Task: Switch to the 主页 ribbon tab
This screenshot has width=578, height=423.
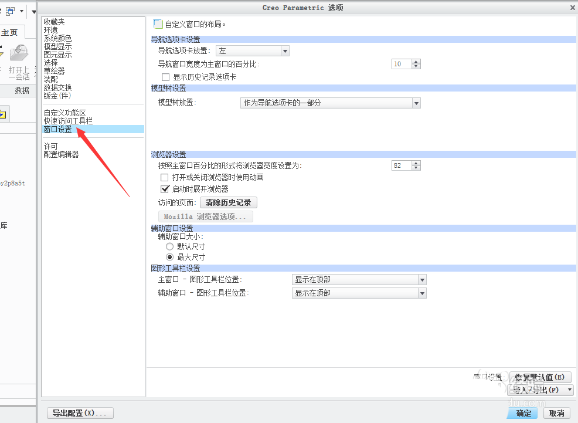Action: [9, 33]
